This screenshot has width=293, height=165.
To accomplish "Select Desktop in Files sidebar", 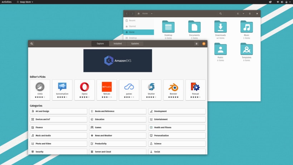I will point(139,38).
